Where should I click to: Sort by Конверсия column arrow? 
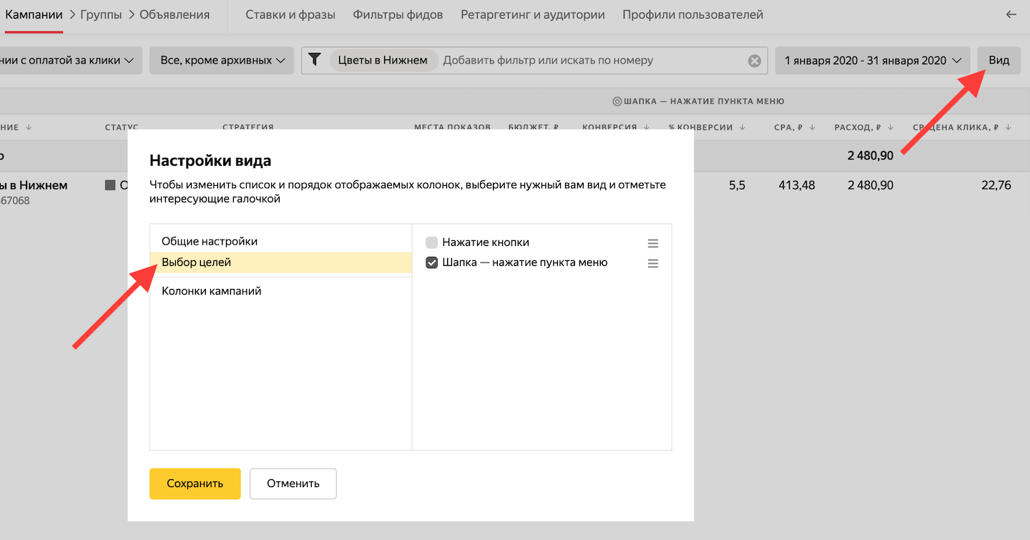[647, 127]
